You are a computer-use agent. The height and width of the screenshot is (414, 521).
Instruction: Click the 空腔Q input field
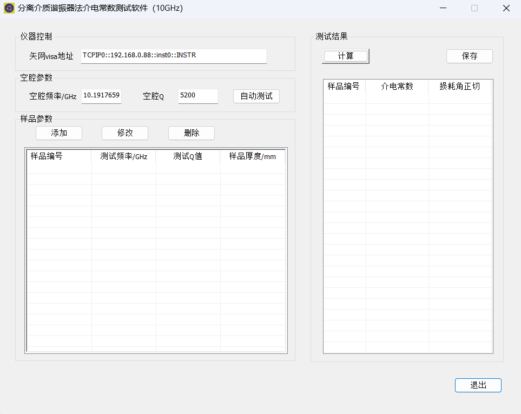(198, 96)
